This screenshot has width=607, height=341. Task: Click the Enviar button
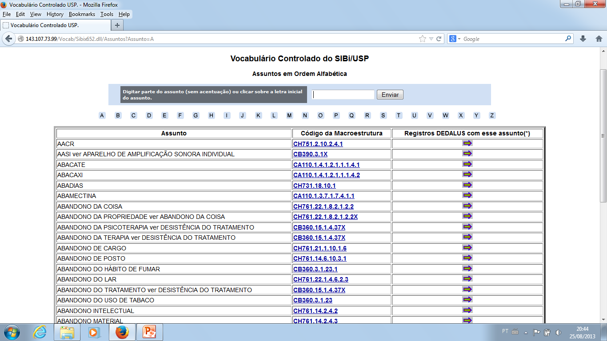(x=390, y=95)
